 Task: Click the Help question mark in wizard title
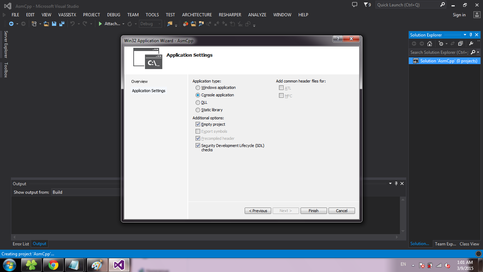pos(338,39)
